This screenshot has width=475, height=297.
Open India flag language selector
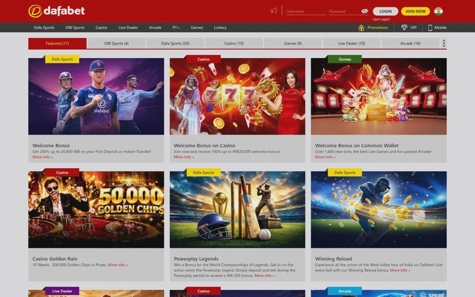(438, 11)
